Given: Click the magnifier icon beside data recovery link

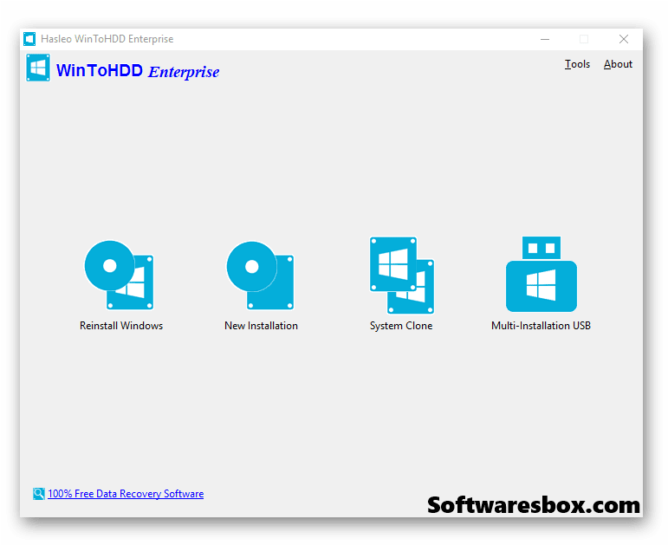Looking at the screenshot, I should [x=39, y=493].
